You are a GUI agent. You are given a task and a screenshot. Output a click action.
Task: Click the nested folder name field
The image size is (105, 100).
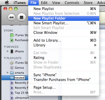coord(20,78)
